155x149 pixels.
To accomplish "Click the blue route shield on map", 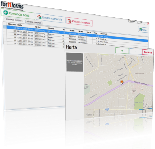I will pos(107,109).
